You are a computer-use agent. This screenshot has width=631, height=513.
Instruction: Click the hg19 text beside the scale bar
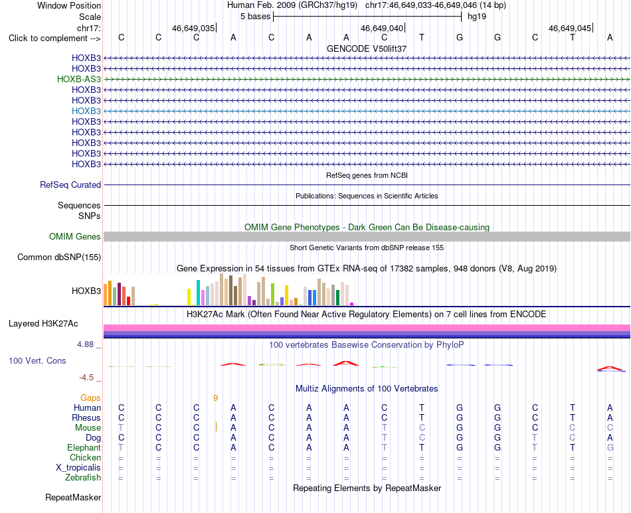(477, 17)
